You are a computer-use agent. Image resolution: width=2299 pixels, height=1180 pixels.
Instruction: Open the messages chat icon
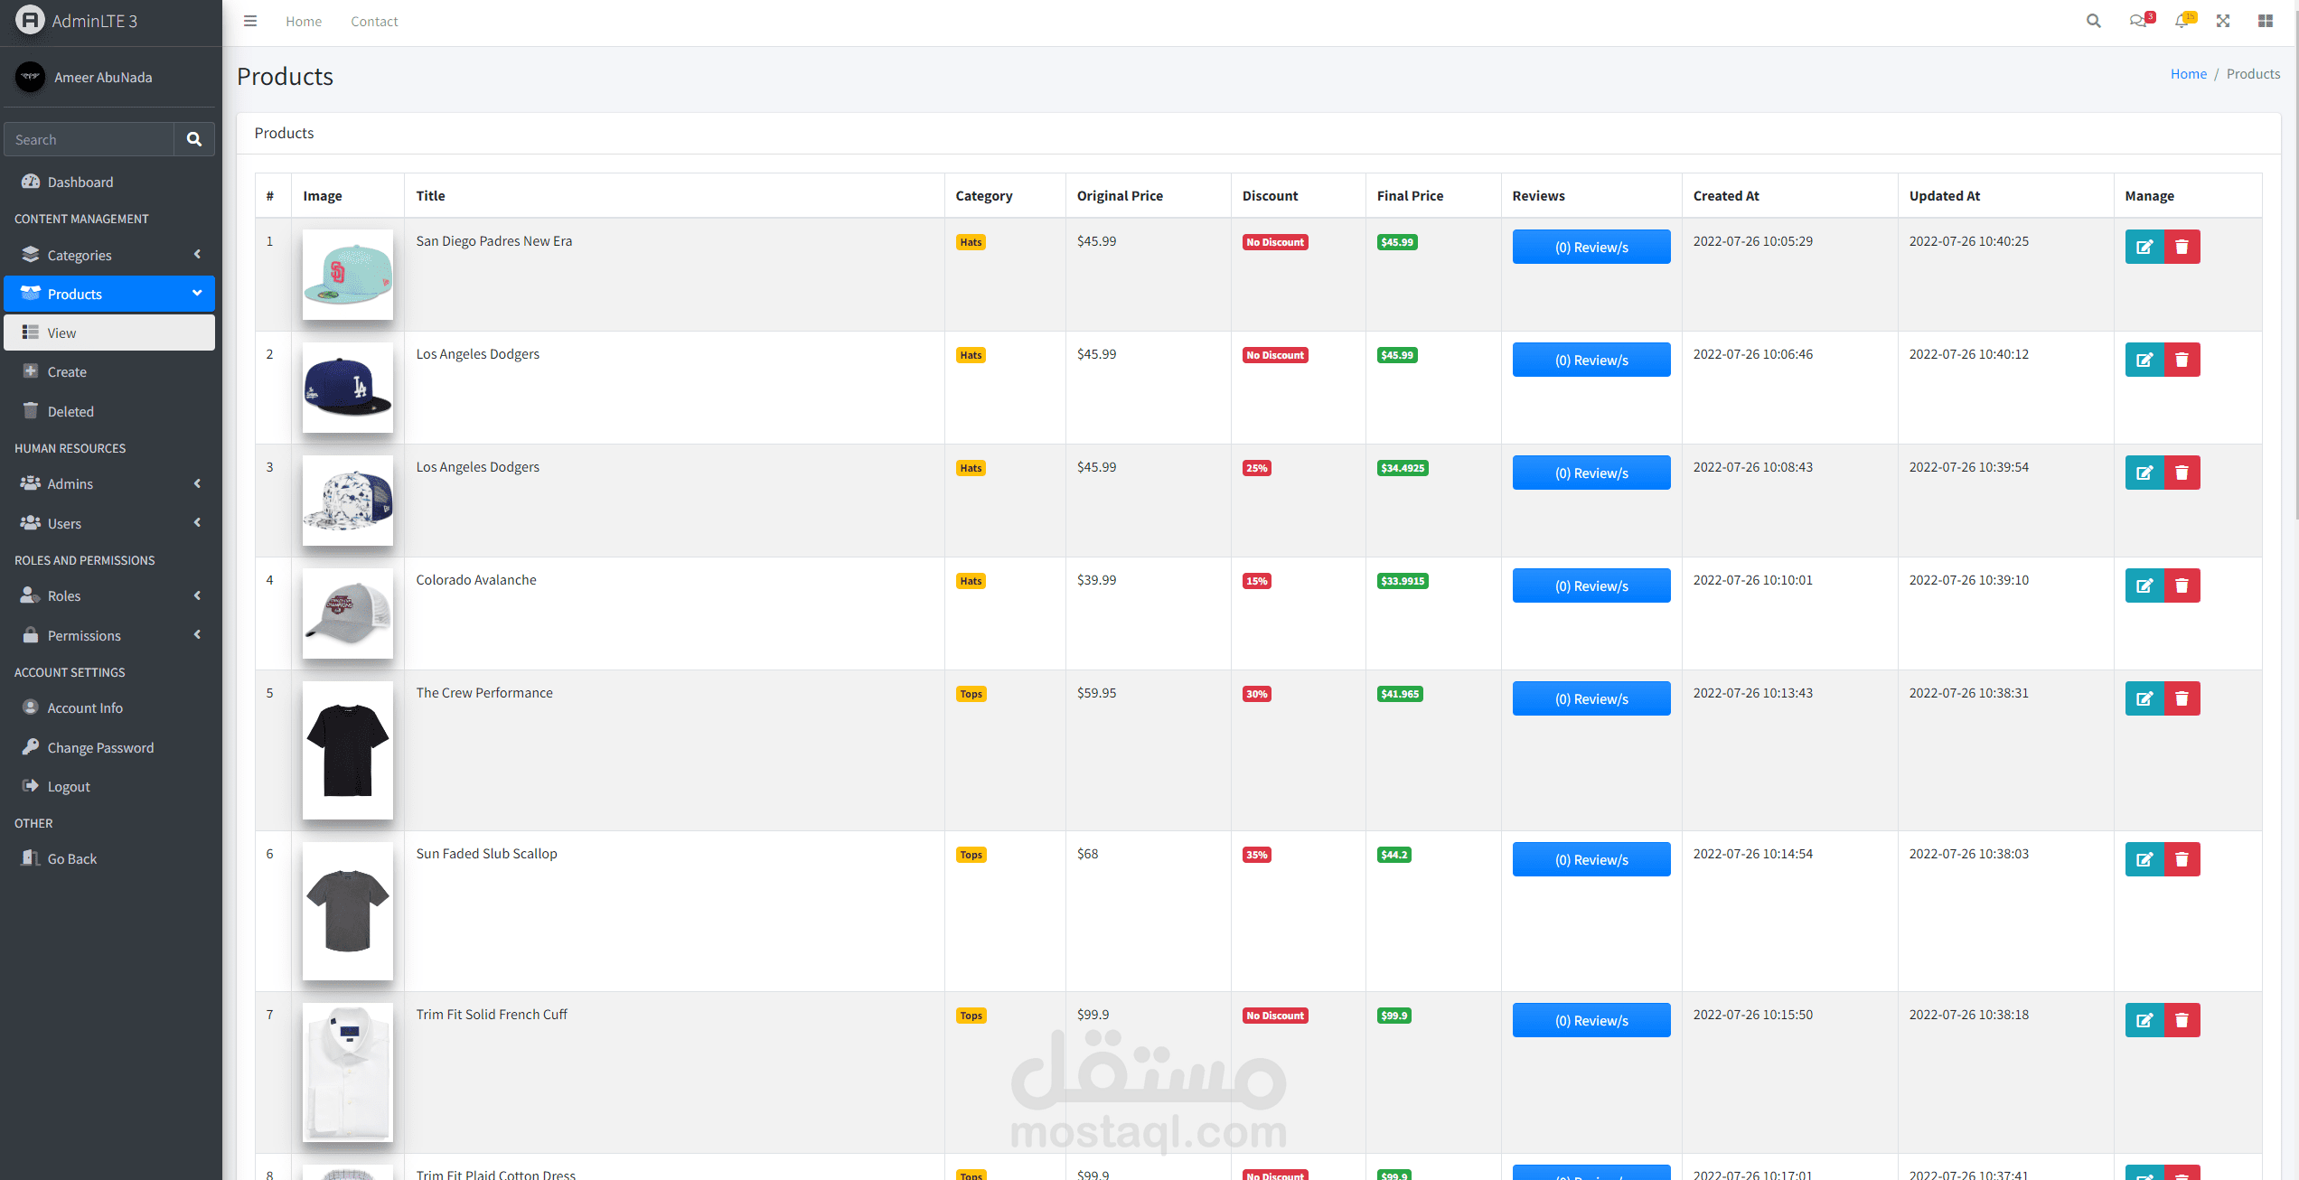pos(2138,22)
